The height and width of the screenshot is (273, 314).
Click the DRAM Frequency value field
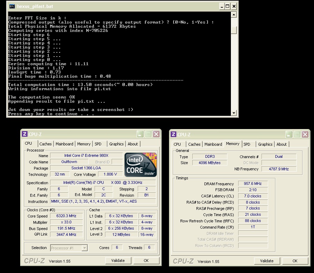(253, 184)
